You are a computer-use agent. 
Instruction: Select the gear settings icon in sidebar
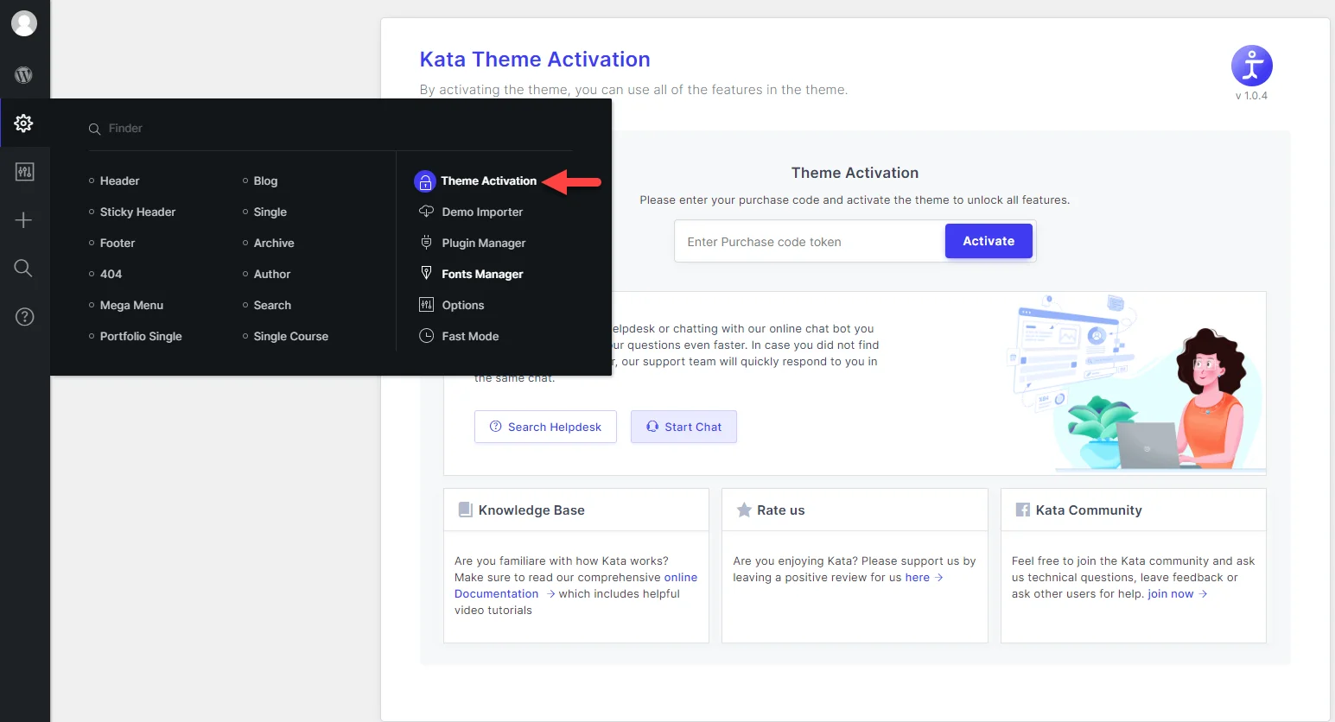click(x=24, y=123)
